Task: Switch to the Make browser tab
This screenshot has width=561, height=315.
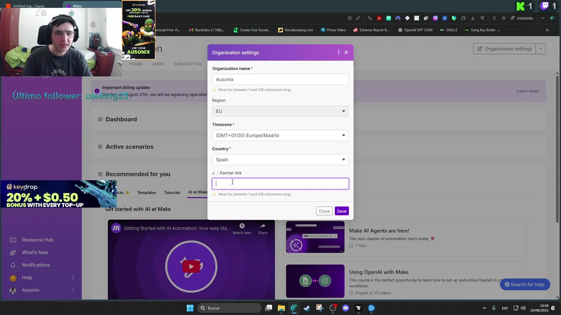Action: click(92, 6)
